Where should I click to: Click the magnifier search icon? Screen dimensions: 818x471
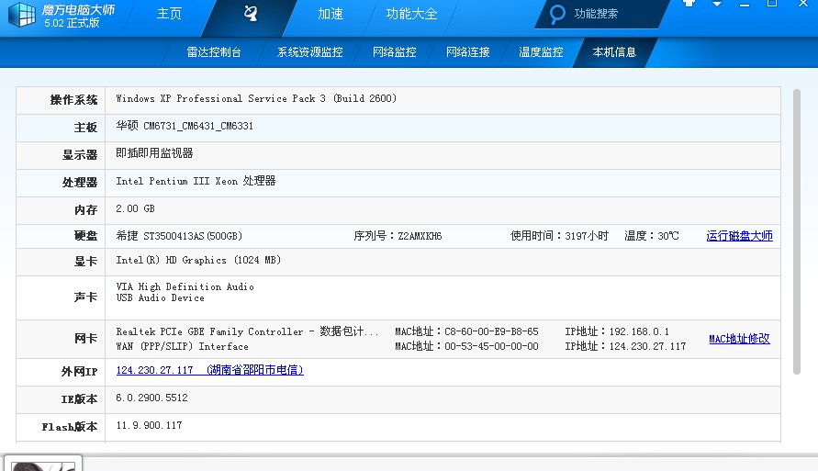[557, 14]
